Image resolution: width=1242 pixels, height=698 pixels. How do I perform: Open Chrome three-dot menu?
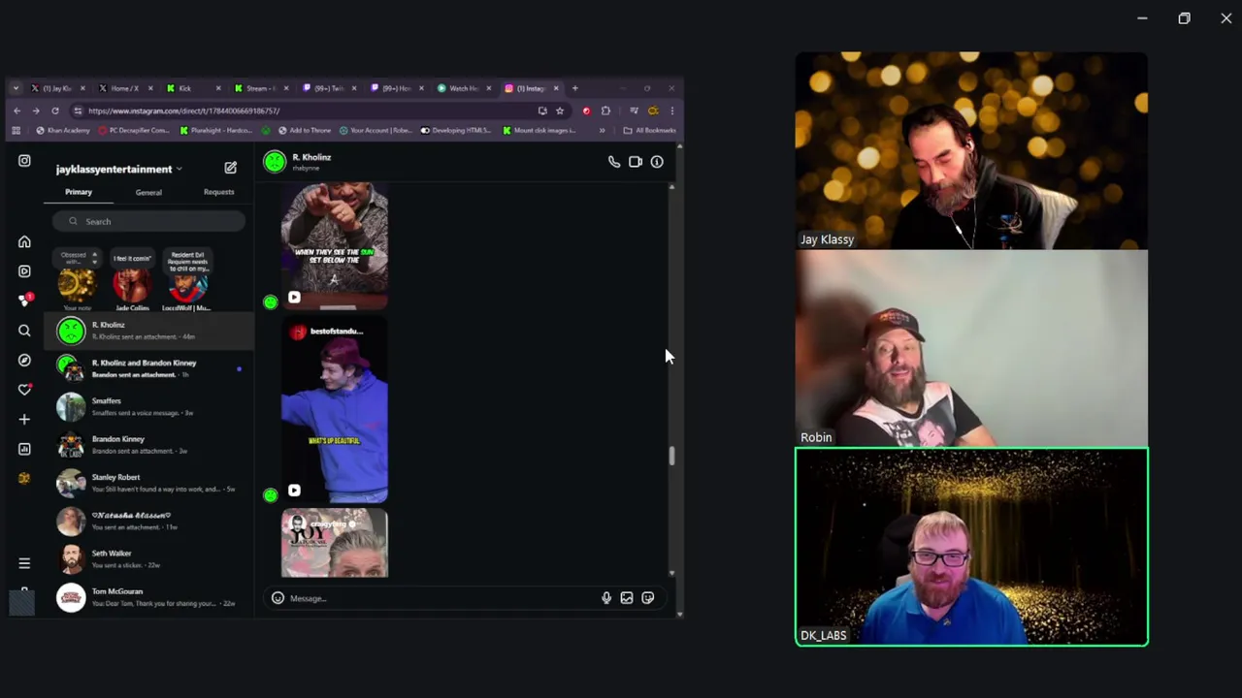tap(671, 111)
